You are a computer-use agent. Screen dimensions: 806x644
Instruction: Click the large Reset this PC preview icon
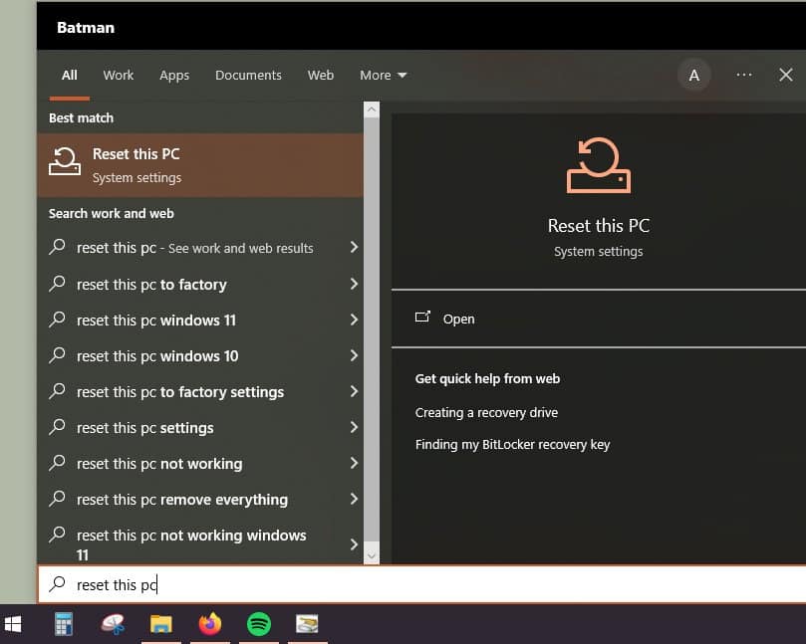click(599, 165)
